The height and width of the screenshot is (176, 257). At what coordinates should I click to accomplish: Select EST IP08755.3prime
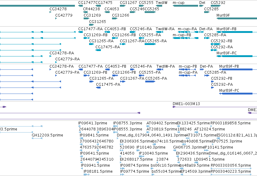point(116,126)
